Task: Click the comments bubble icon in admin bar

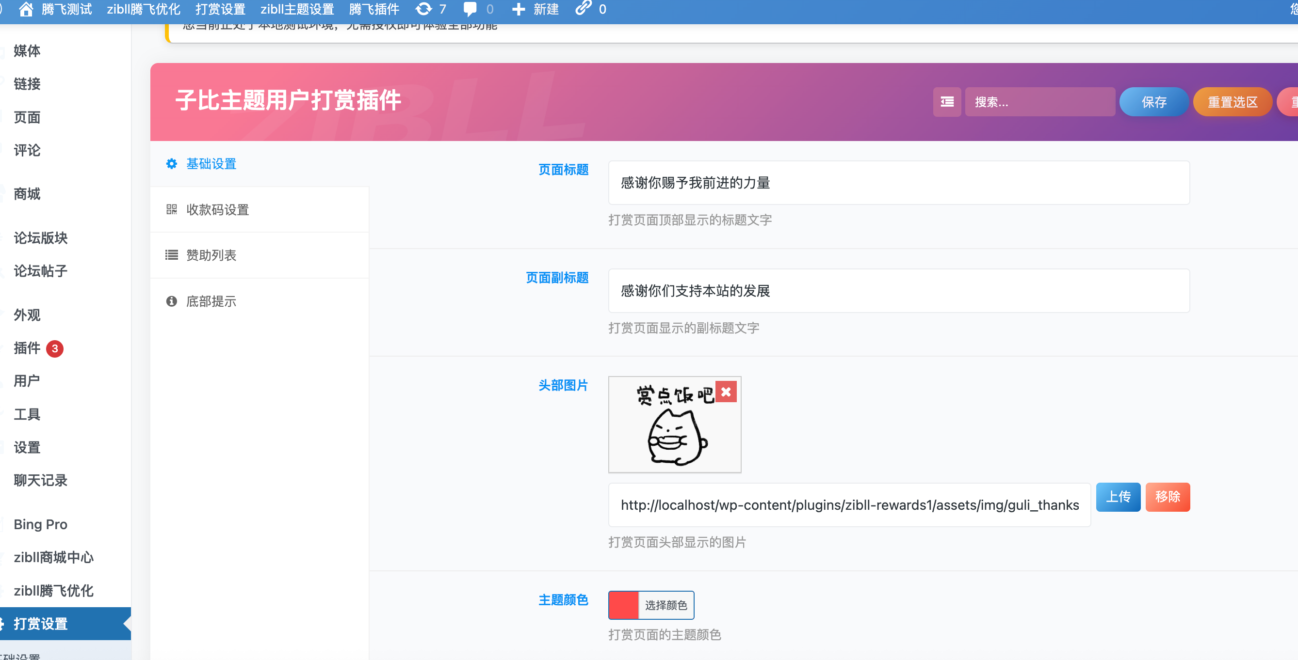Action: (x=470, y=9)
